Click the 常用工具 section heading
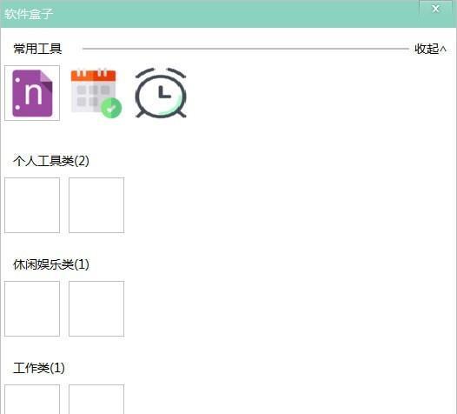 click(37, 49)
